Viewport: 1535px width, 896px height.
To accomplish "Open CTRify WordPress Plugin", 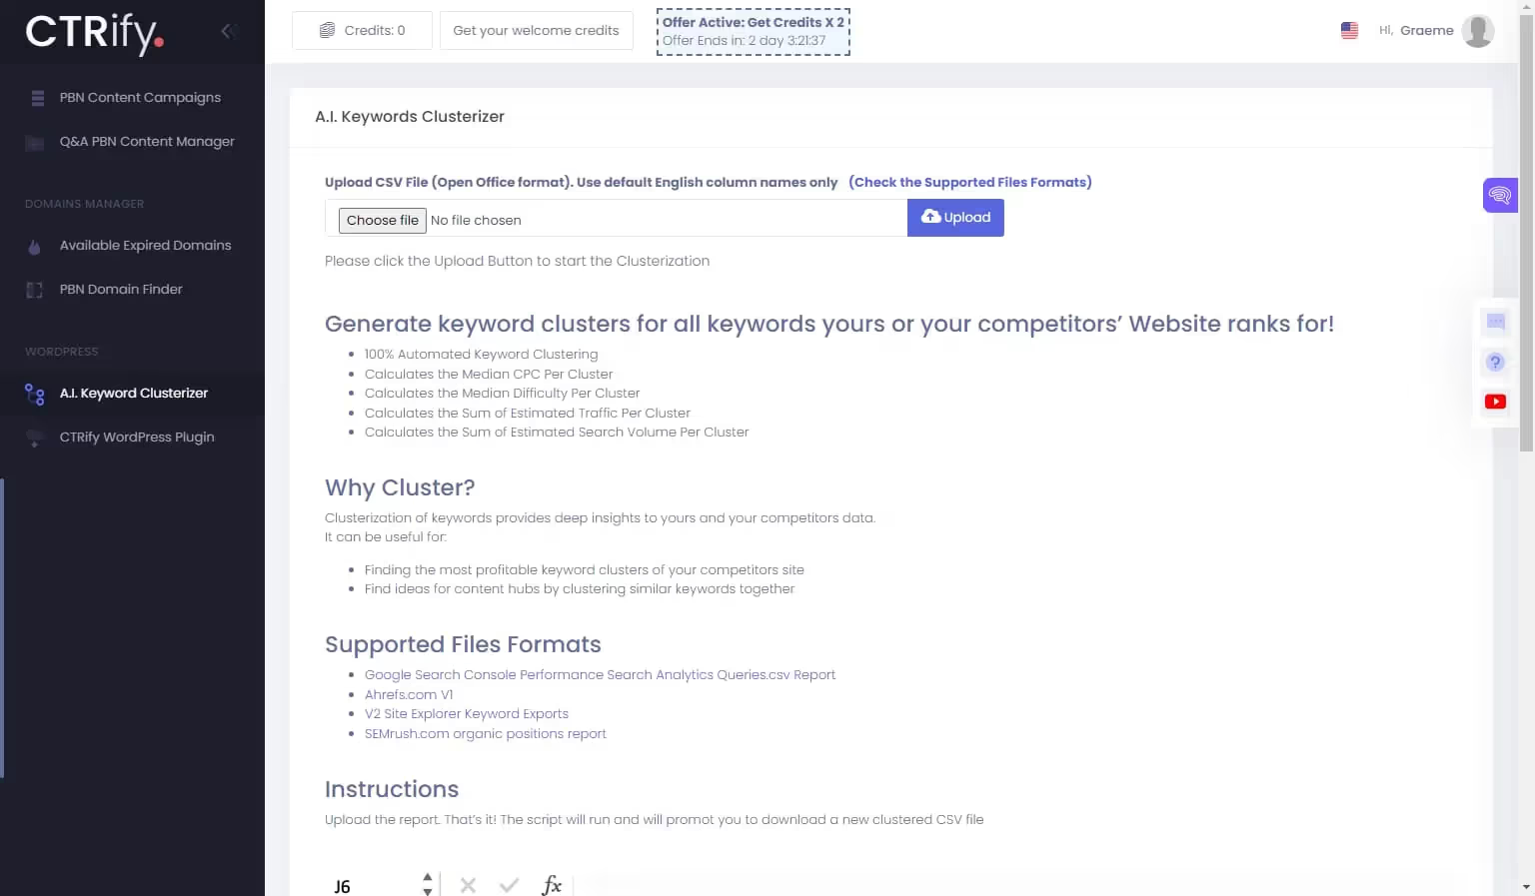I will point(137,437).
